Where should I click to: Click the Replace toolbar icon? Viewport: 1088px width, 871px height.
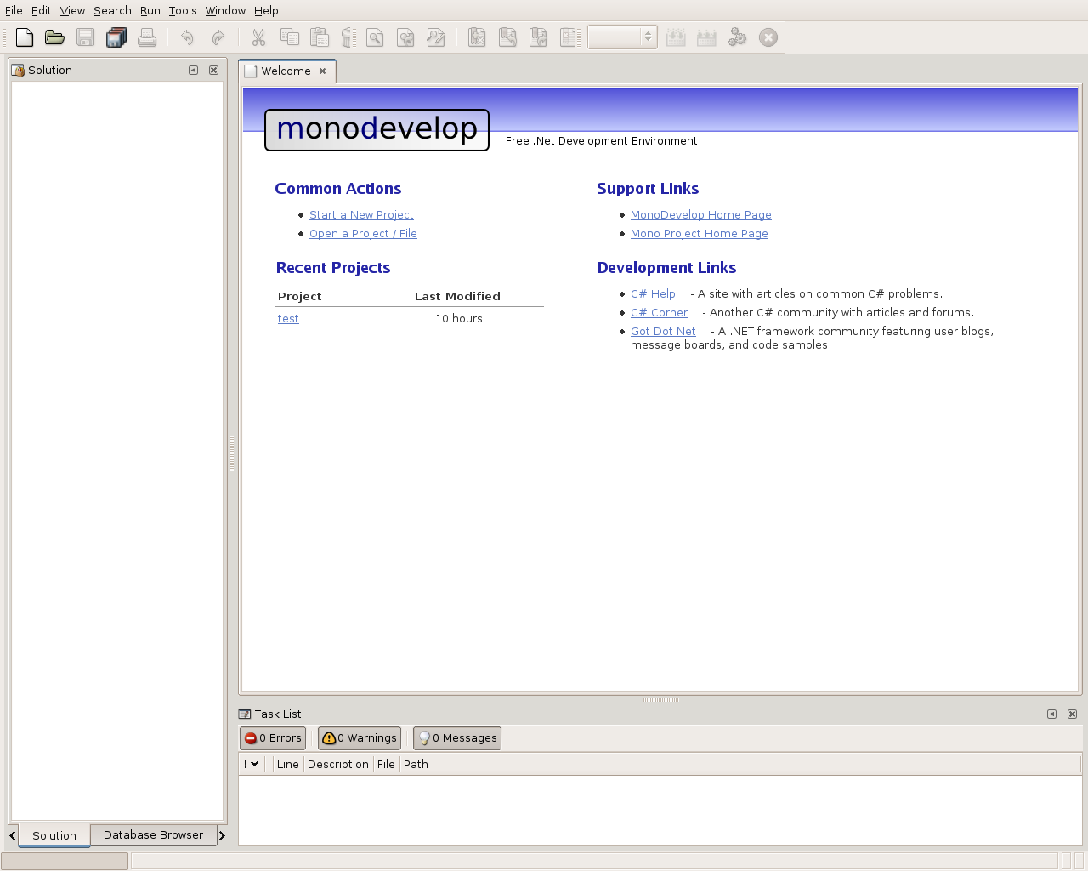click(x=436, y=37)
